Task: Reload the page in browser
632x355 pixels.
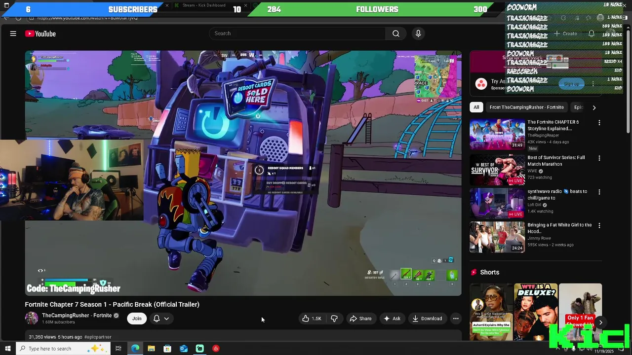Action: click(18, 18)
